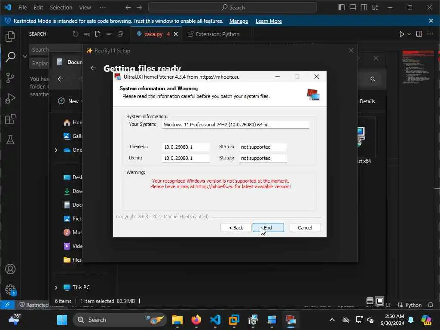Click the VS Code command center search box
The height and width of the screenshot is (330, 440).
pos(232,7)
